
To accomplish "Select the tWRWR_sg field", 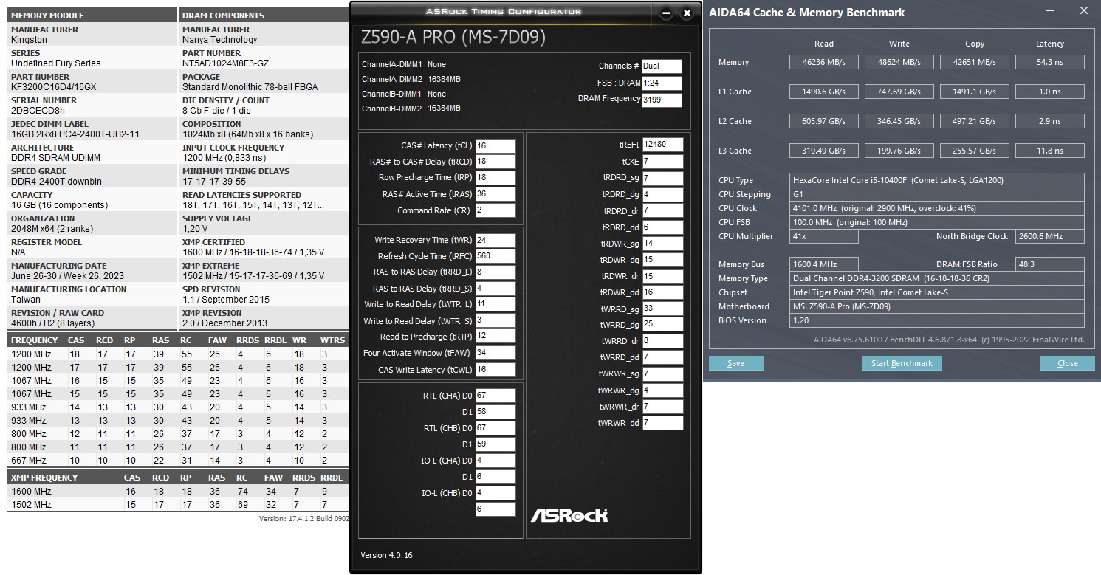I will tap(663, 374).
